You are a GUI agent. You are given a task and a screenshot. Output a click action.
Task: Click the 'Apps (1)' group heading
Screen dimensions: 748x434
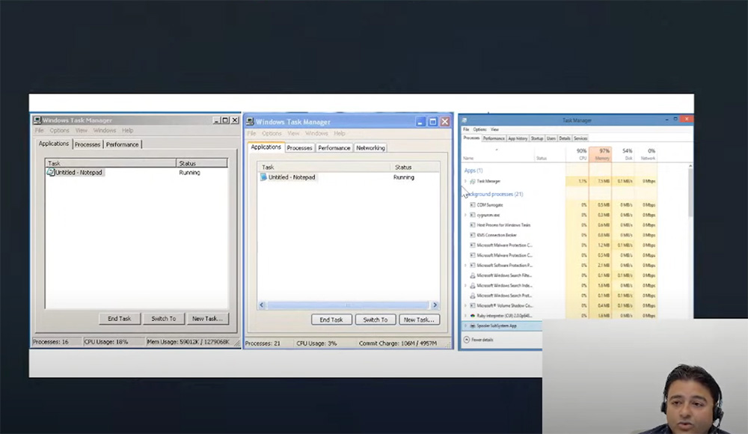473,171
